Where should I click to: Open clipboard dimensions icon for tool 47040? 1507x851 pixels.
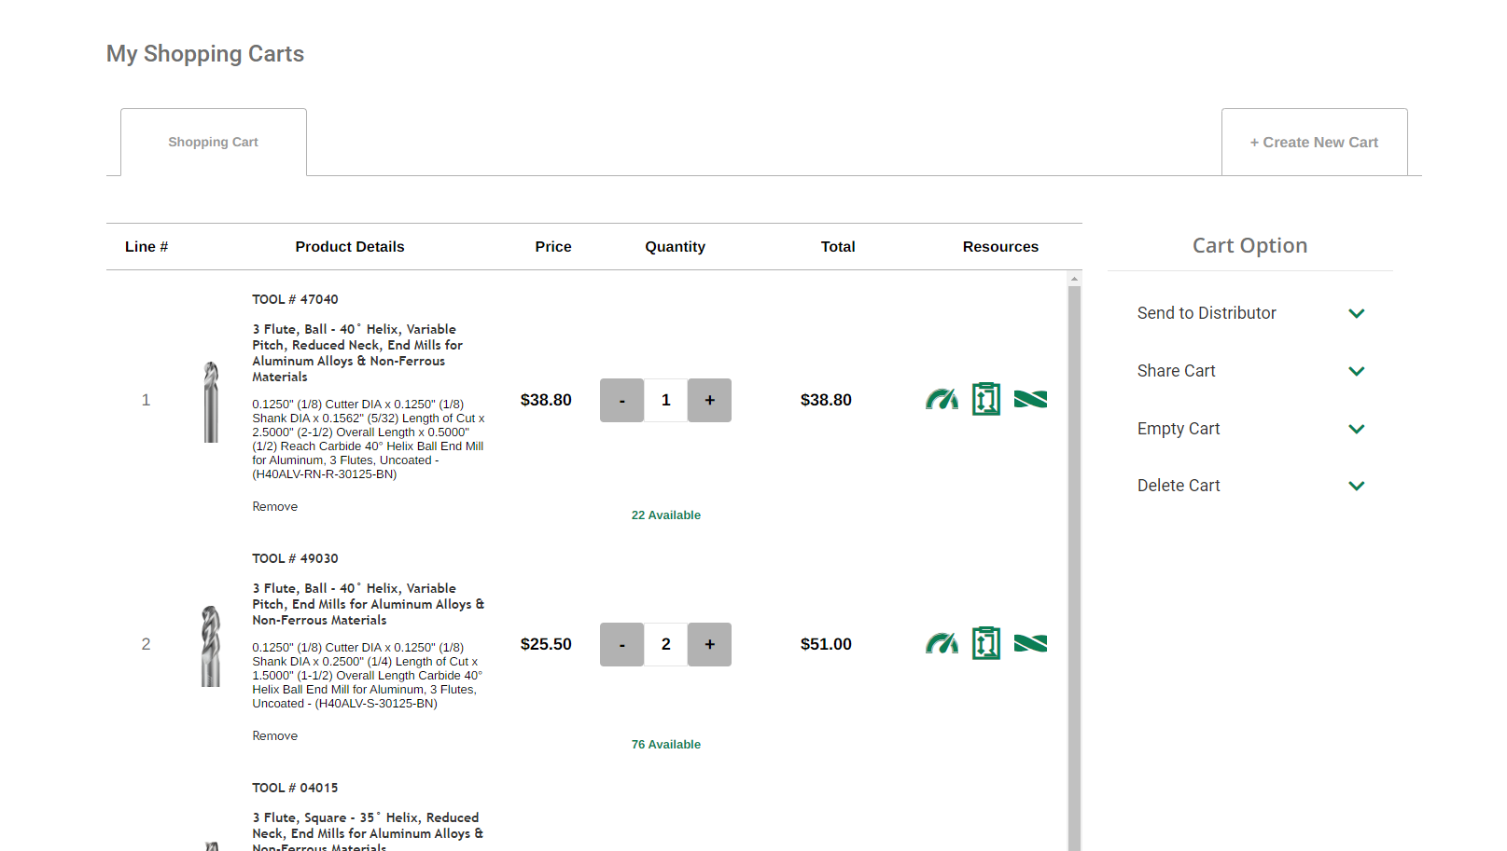[x=985, y=400]
